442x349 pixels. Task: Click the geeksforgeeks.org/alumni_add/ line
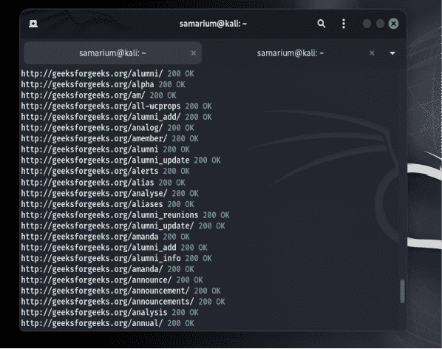pos(116,117)
